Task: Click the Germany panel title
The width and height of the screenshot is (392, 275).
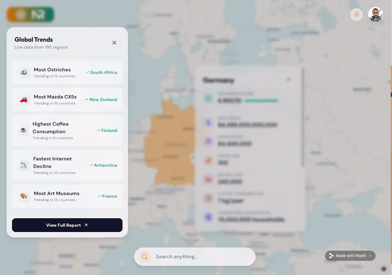Action: 218,80
